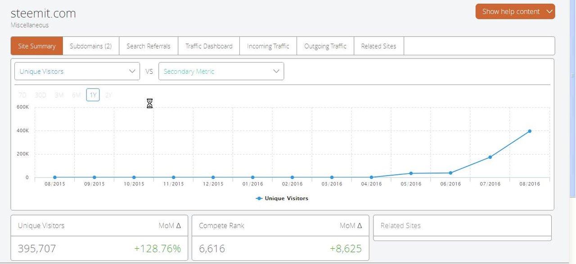
Task: Click the VS label between metric dropdowns
Action: point(149,71)
